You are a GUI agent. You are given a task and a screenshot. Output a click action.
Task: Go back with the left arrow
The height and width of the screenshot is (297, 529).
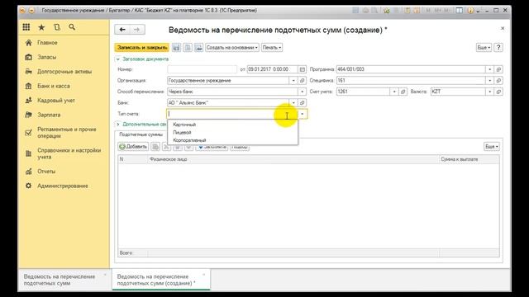tap(122, 30)
